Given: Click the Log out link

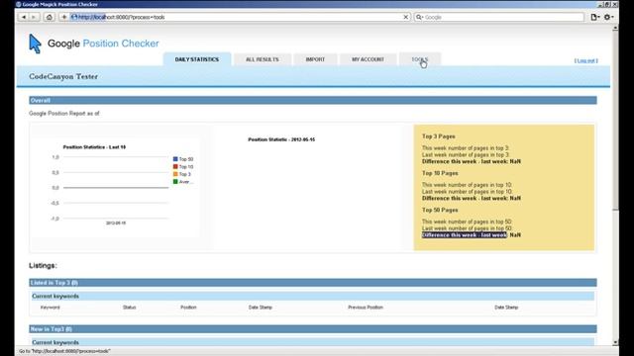Looking at the screenshot, I should coord(585,60).
